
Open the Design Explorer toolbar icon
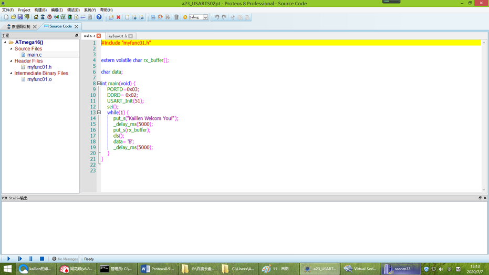[70, 17]
